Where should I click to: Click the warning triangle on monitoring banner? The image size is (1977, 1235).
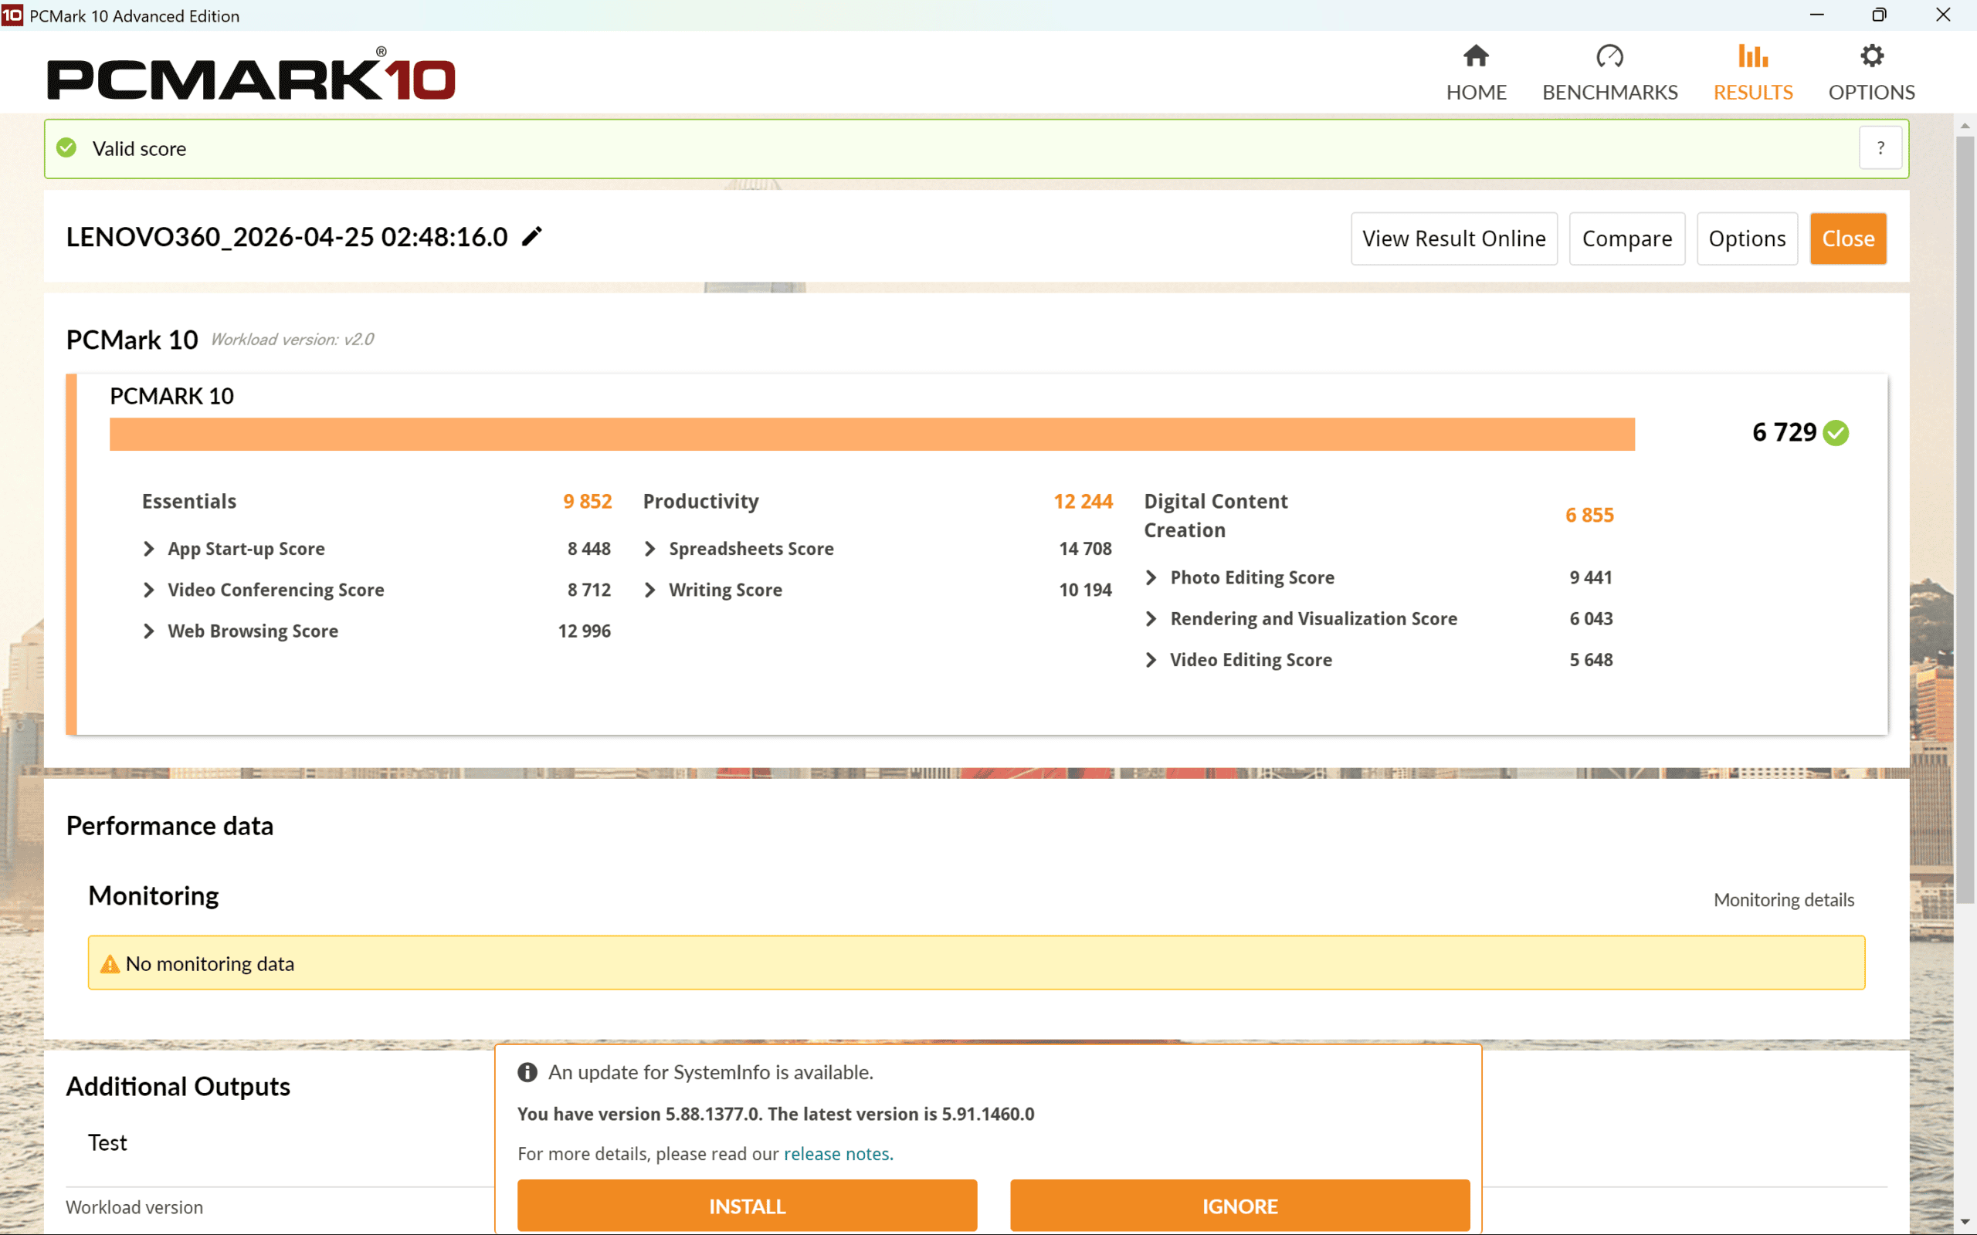point(109,963)
